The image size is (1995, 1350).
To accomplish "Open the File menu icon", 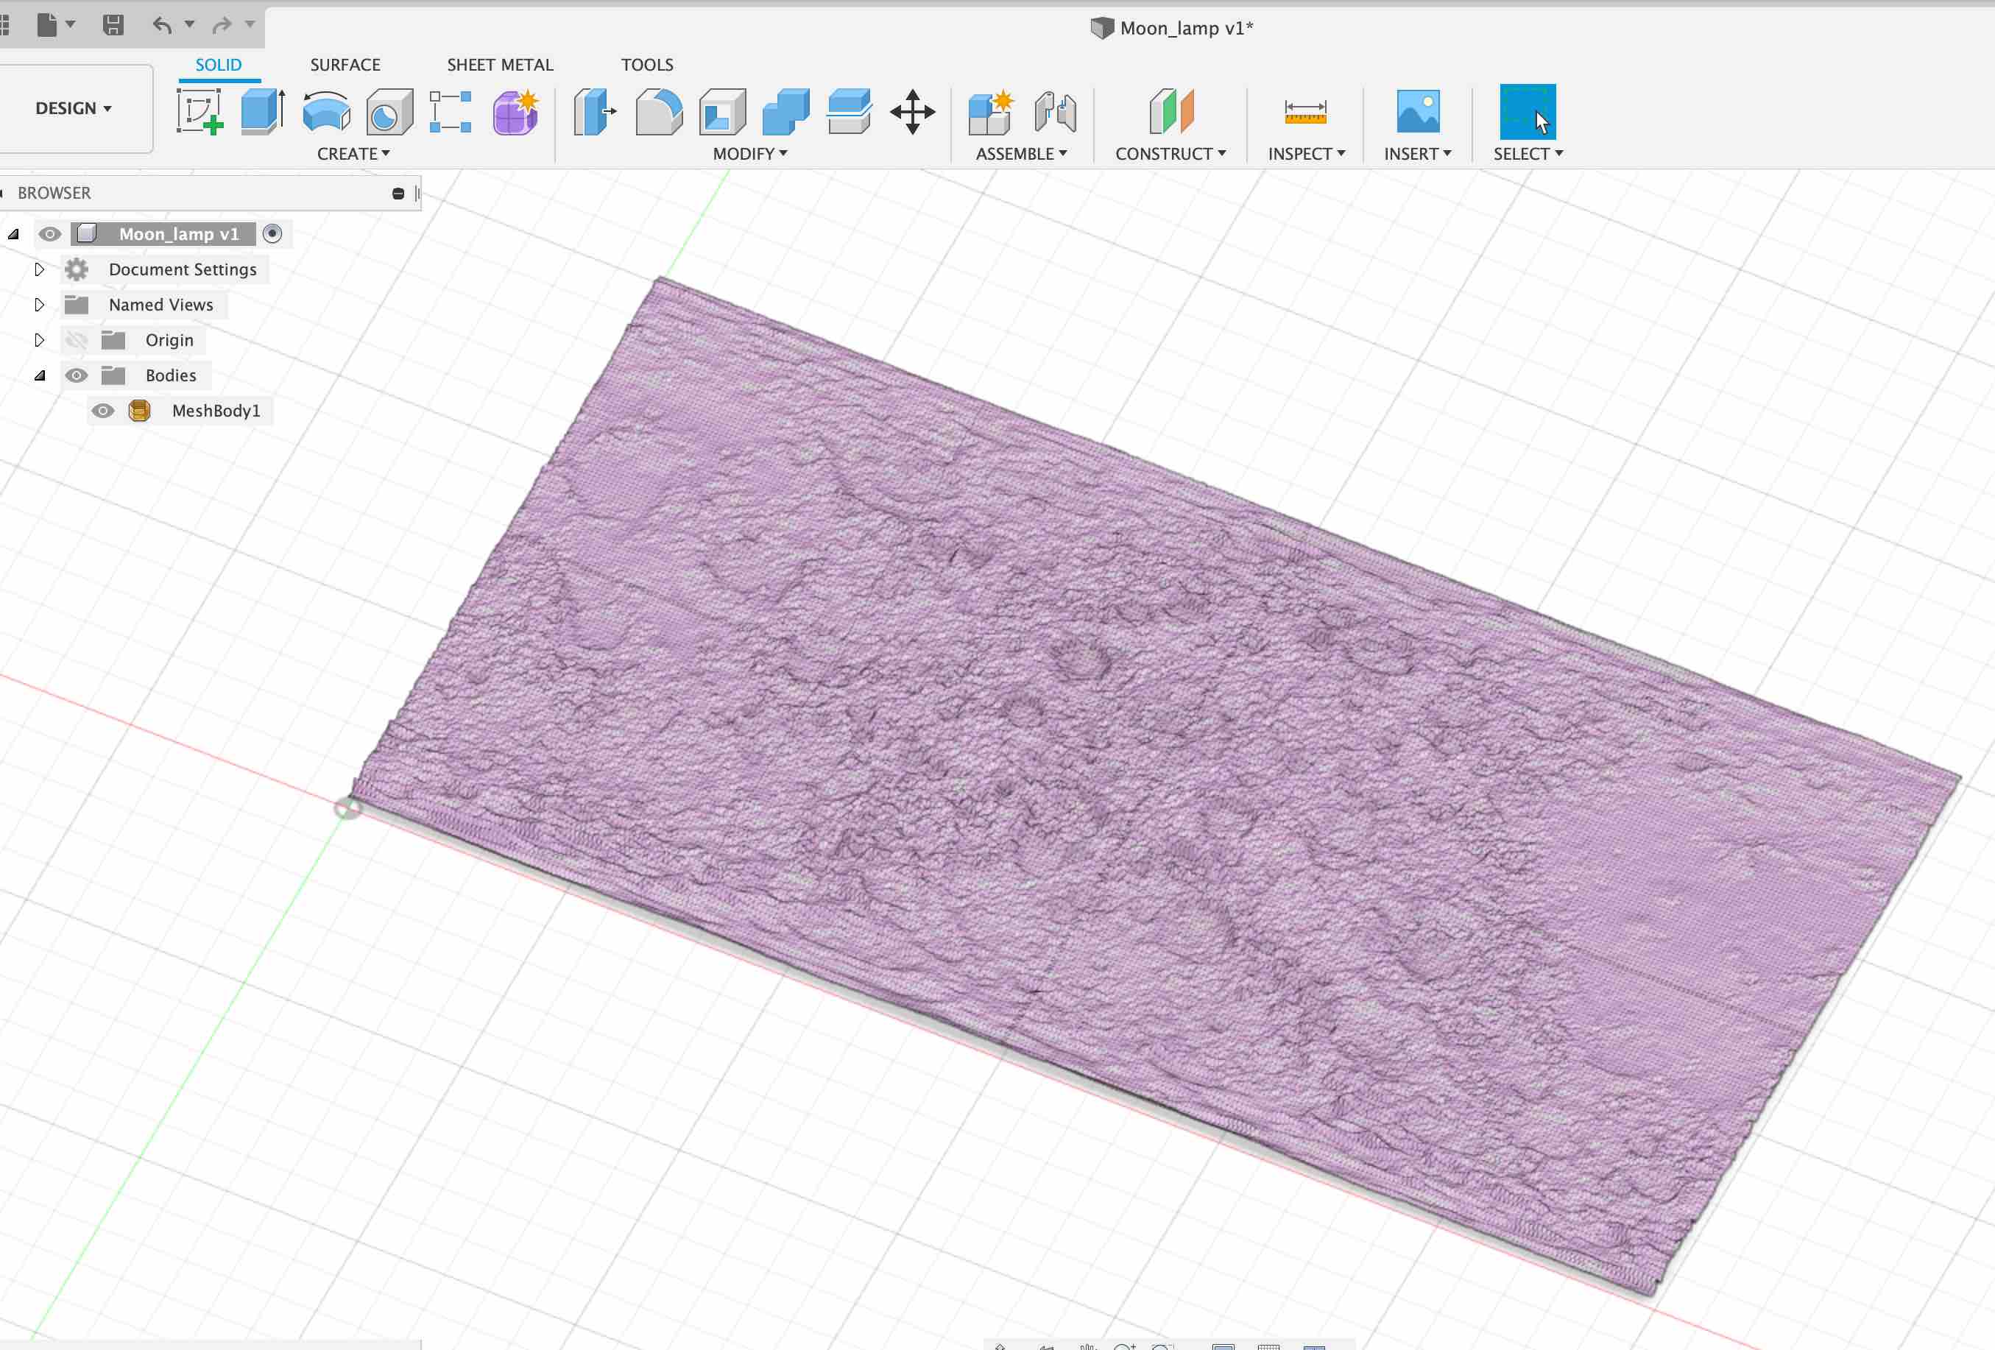I will pyautogui.click(x=47, y=25).
